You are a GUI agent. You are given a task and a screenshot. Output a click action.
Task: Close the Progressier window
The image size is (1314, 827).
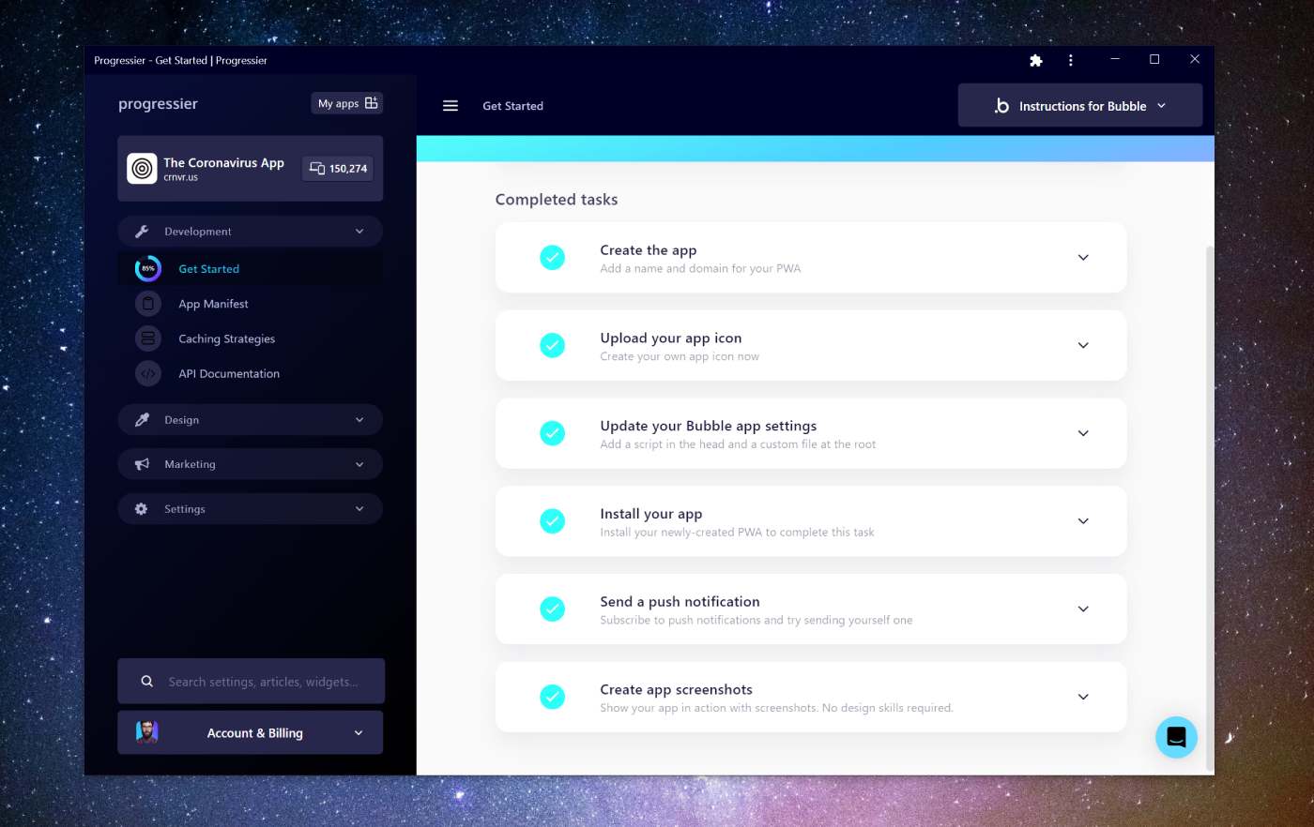click(x=1195, y=59)
